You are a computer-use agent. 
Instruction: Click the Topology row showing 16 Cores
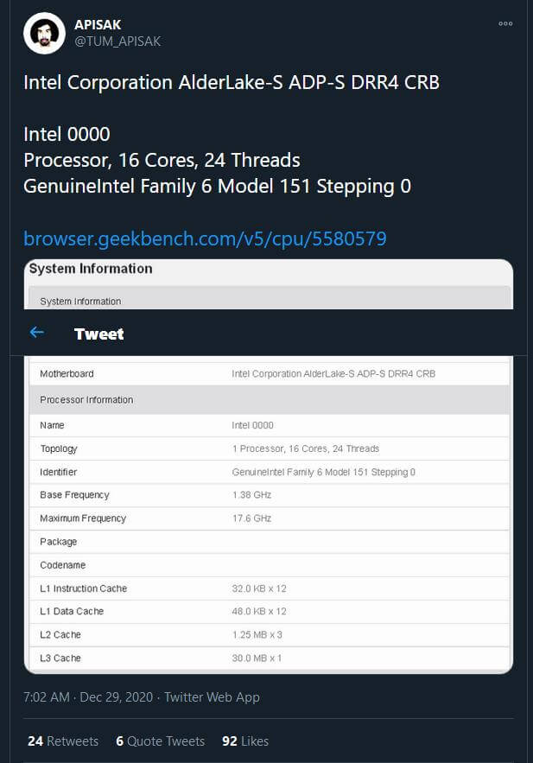click(268, 448)
